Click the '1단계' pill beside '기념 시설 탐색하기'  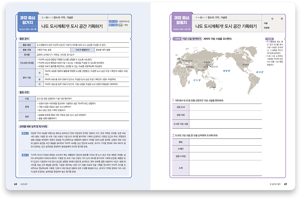click(177, 39)
